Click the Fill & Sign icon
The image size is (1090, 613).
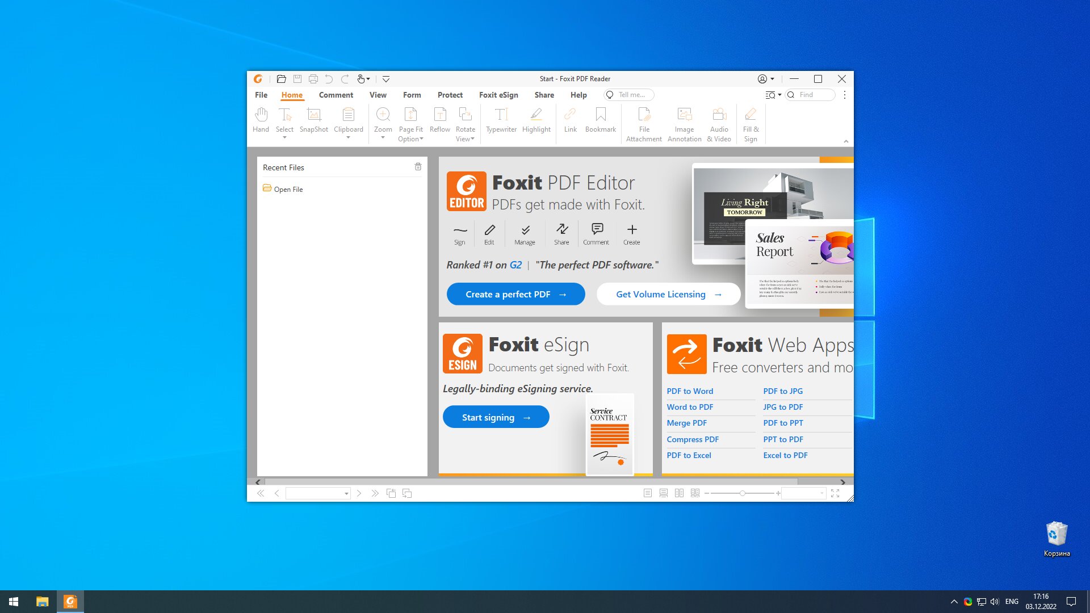[x=751, y=125]
